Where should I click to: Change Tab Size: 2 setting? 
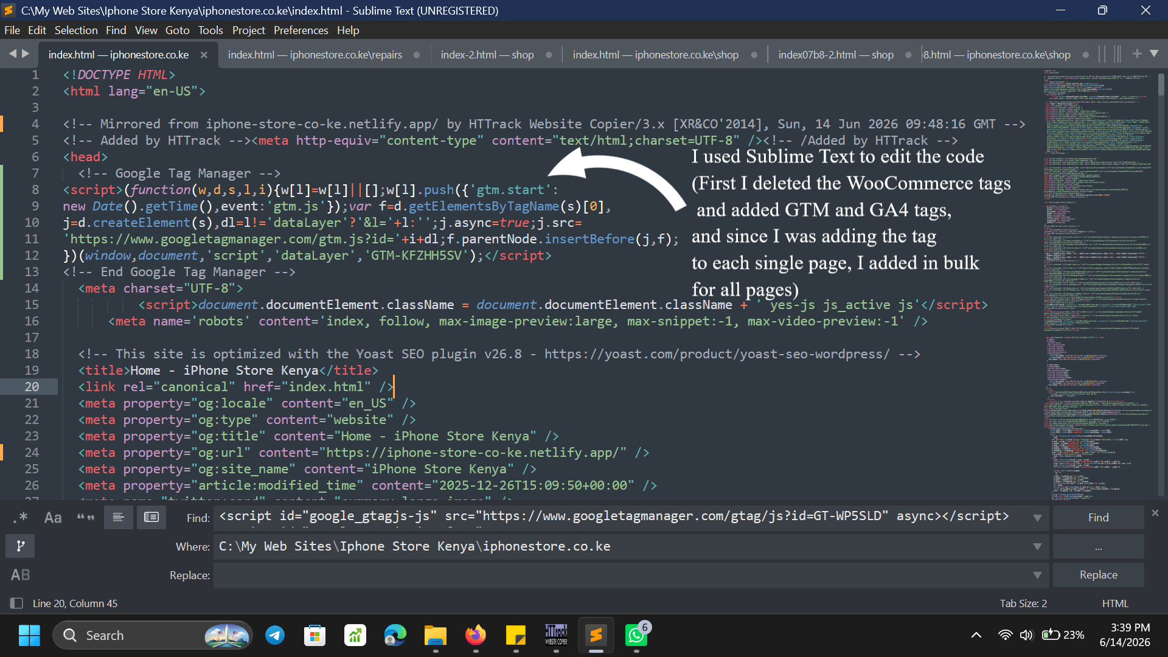click(x=1023, y=603)
